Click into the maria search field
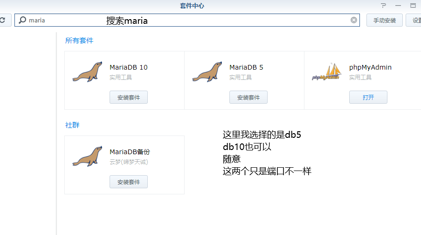 point(187,20)
